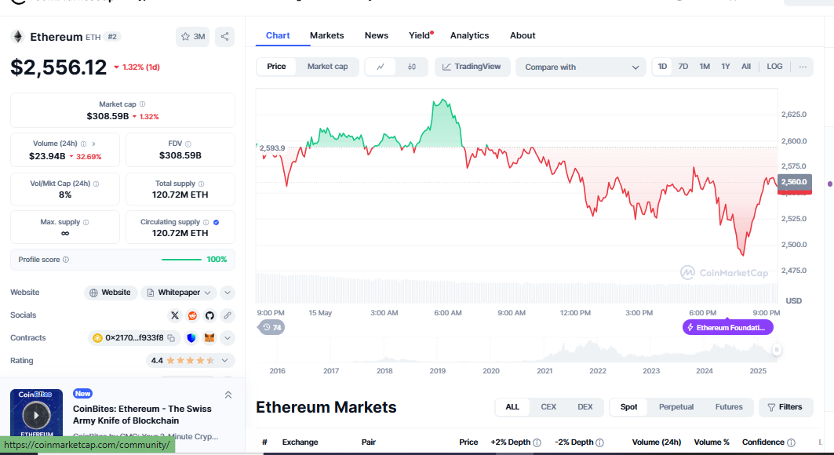This screenshot has width=834, height=455.
Task: Show Spot markets
Action: point(628,407)
